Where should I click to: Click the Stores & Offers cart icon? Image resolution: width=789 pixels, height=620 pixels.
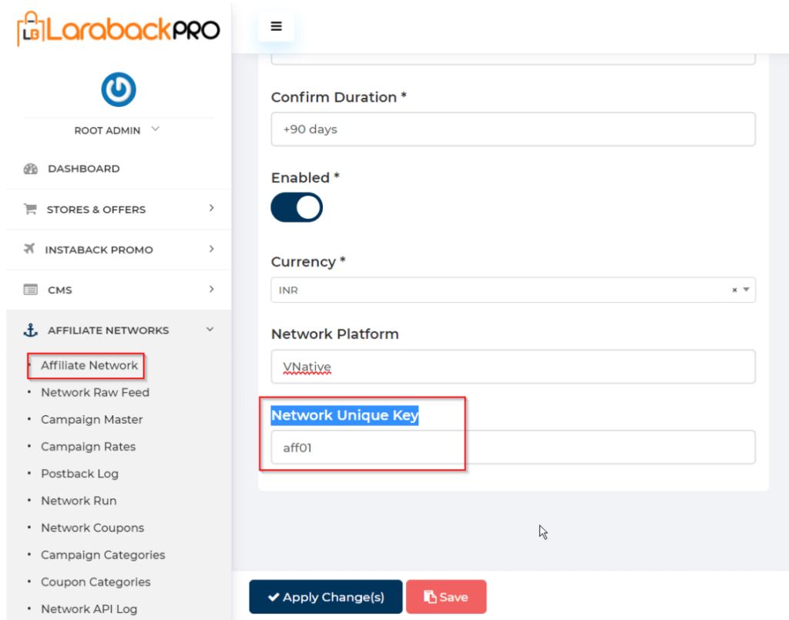coord(30,209)
